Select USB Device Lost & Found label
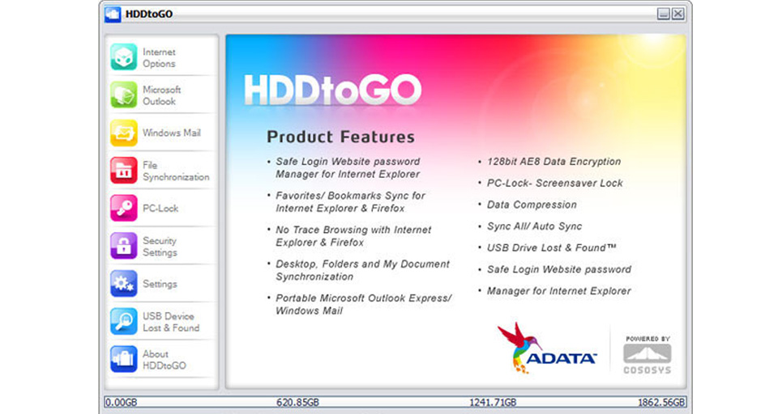 171,322
